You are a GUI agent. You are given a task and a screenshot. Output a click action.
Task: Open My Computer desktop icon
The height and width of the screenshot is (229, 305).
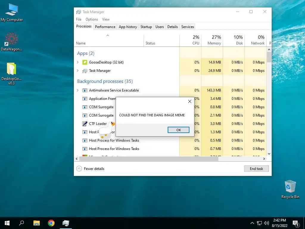pos(12,13)
